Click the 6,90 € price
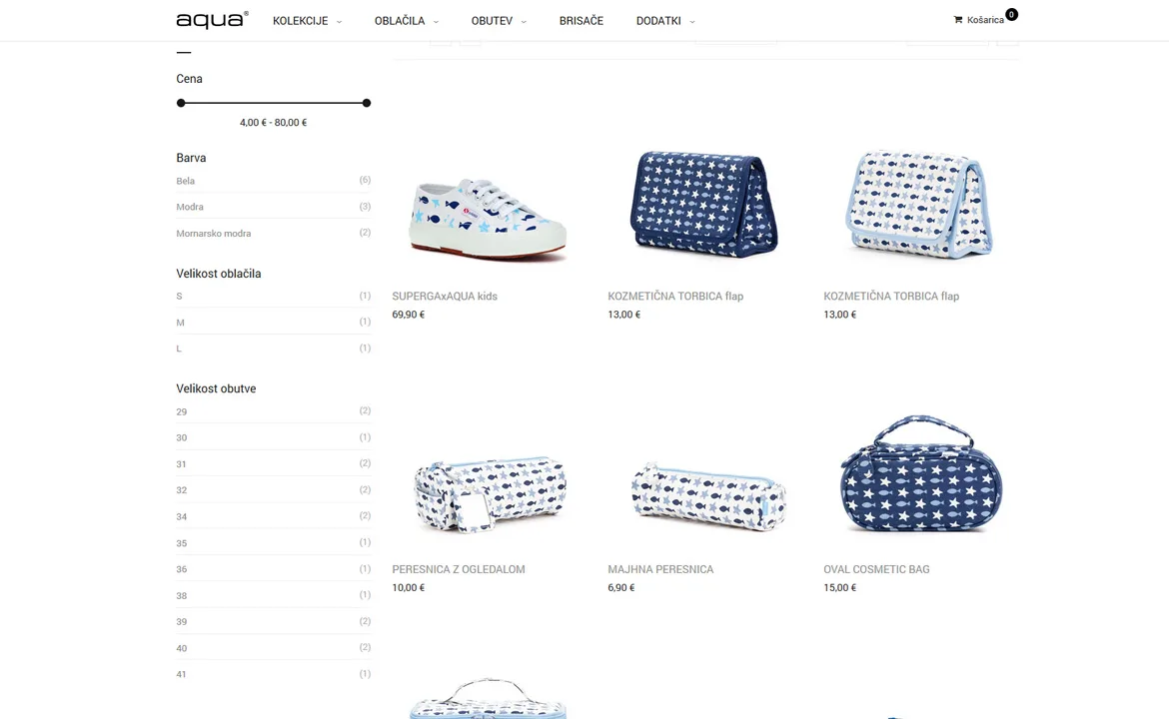The image size is (1169, 719). (621, 588)
